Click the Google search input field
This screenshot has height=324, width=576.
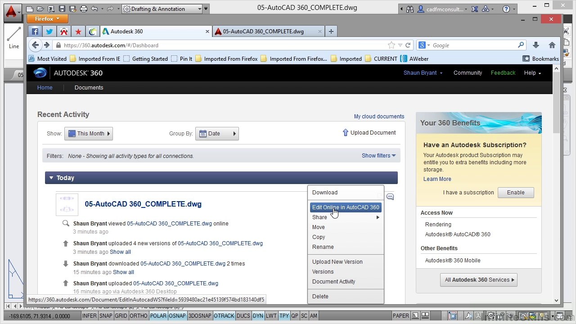pyautogui.click(x=471, y=45)
